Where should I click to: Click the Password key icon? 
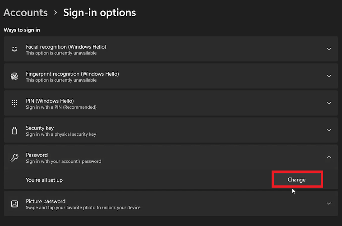(x=14, y=157)
